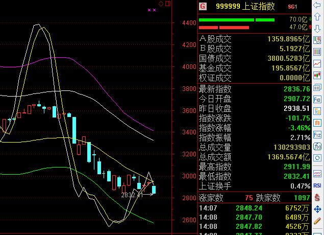Select the A股成交 row label
Viewport: 324px width, 235px height.
(x=215, y=39)
